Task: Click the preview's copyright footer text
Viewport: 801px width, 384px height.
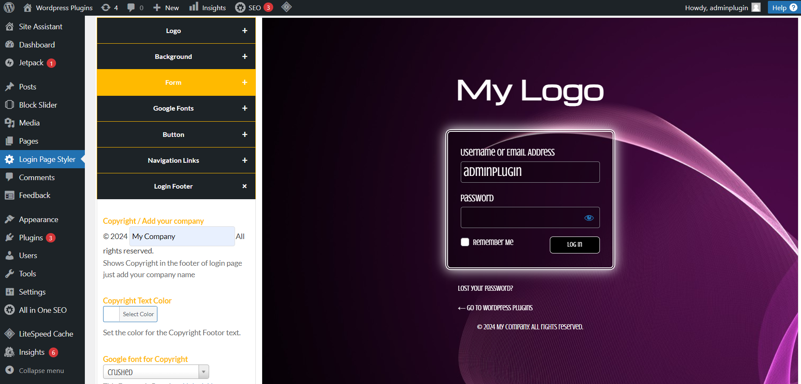Action: 530,327
